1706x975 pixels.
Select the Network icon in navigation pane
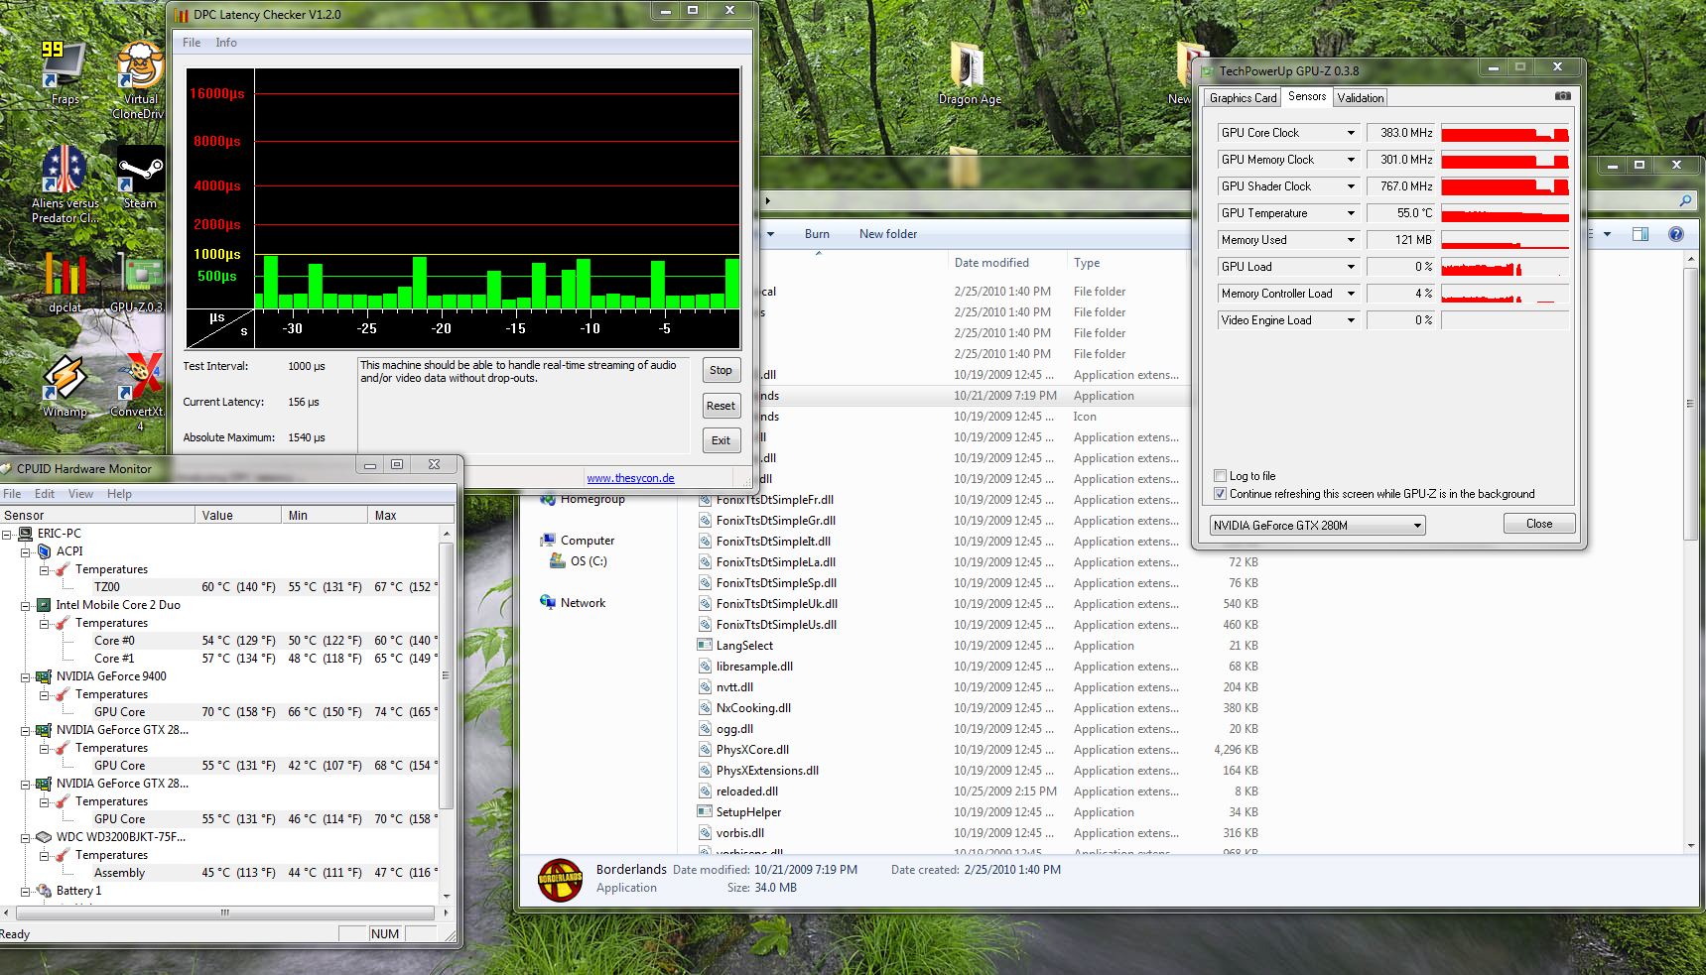coord(548,602)
